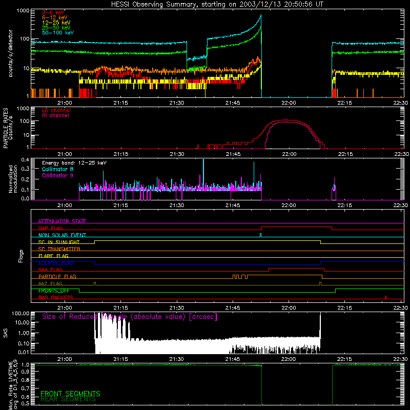
Task: Click the FRONTS_OFF flag label
Action: point(54,291)
